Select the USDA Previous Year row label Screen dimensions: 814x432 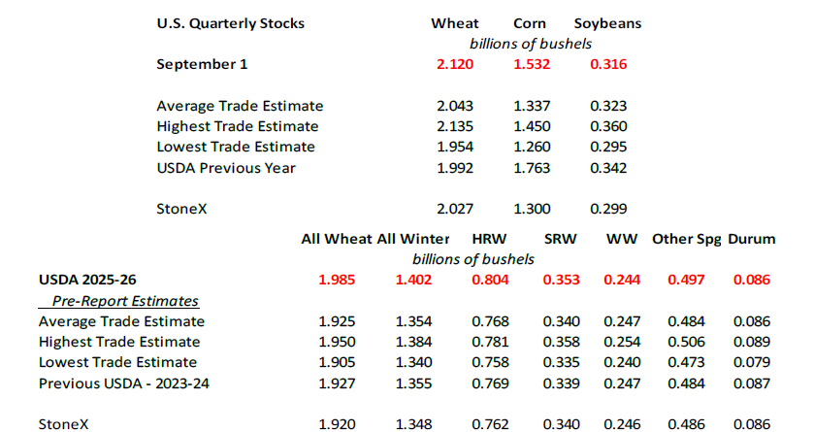(x=226, y=168)
